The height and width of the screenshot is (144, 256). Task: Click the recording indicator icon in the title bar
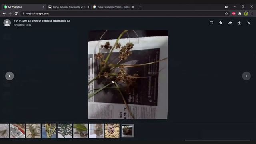226,7
